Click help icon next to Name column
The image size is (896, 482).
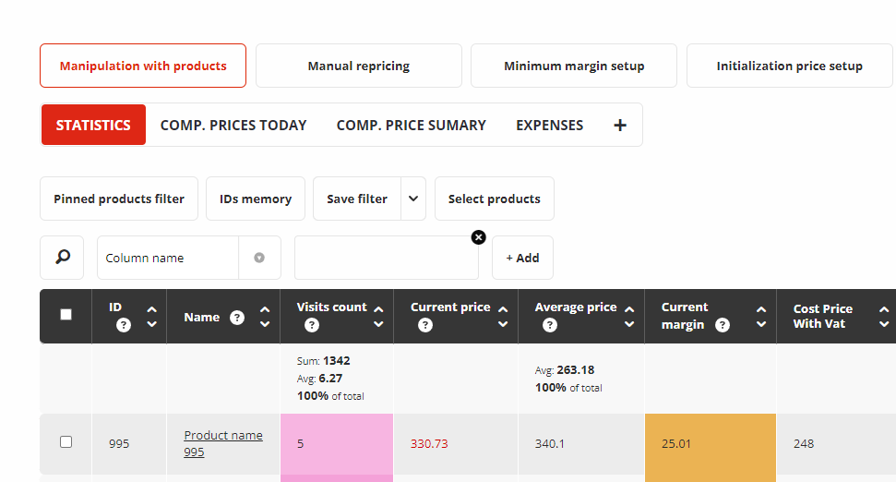(237, 318)
